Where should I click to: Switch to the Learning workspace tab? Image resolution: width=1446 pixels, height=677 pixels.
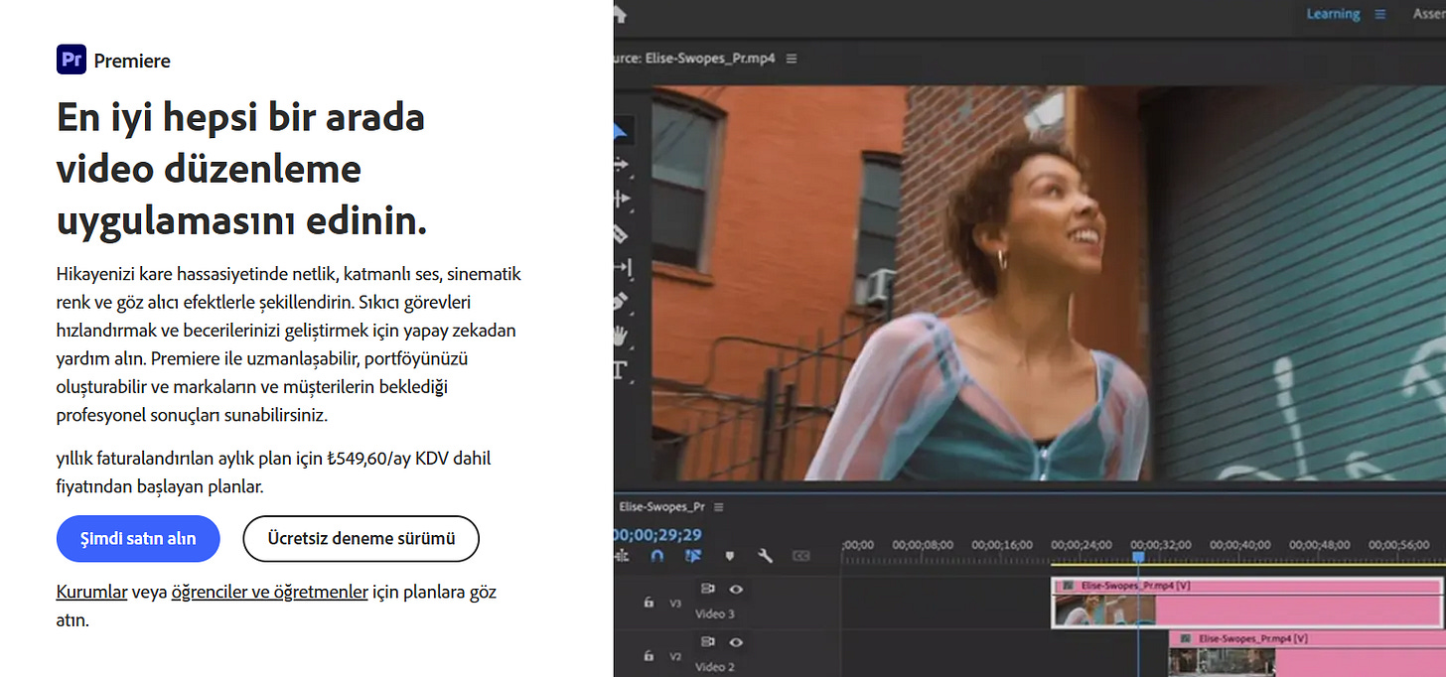point(1333,14)
